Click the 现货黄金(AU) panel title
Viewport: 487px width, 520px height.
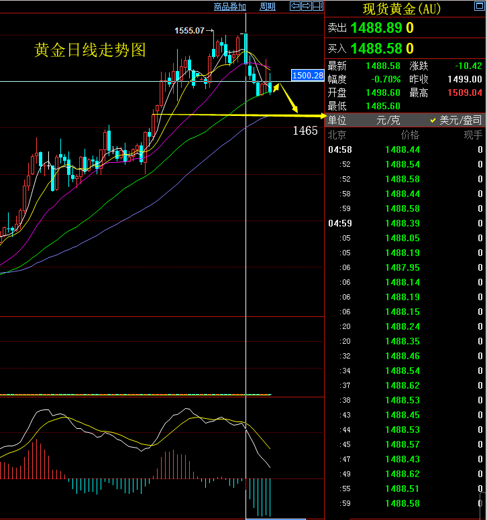point(402,9)
